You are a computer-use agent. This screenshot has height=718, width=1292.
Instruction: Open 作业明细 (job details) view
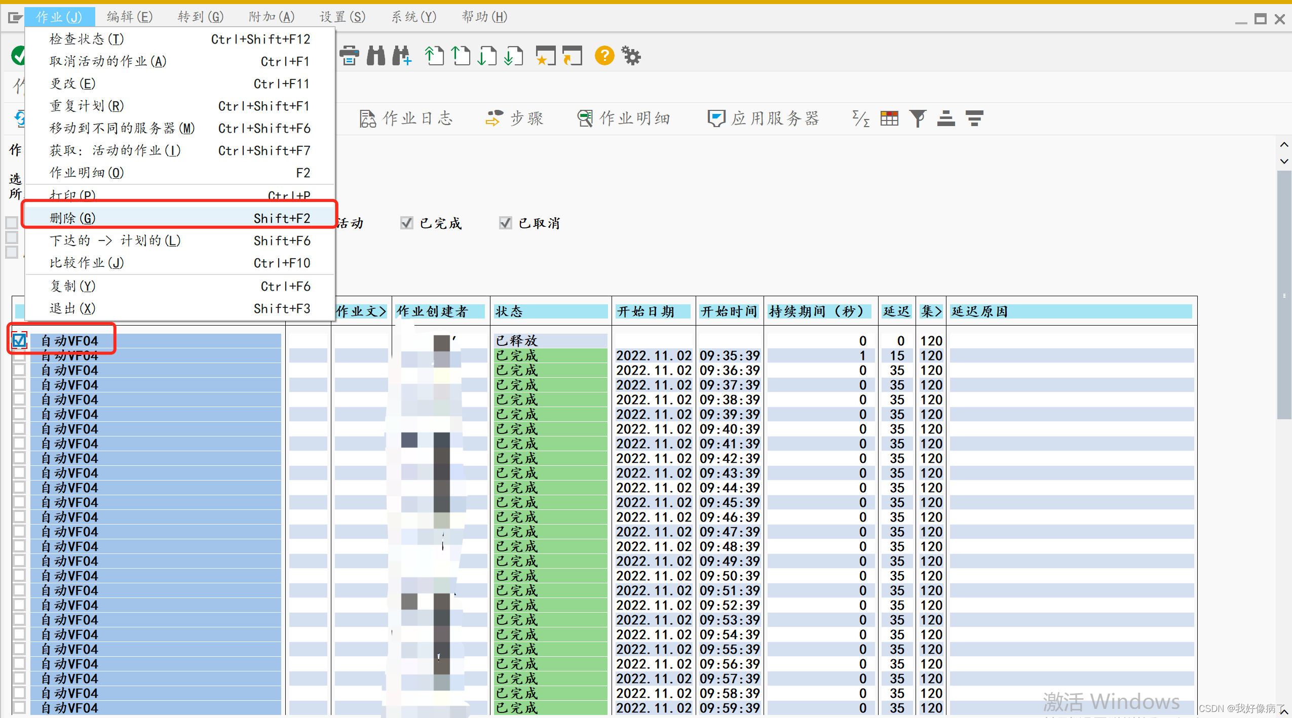623,118
